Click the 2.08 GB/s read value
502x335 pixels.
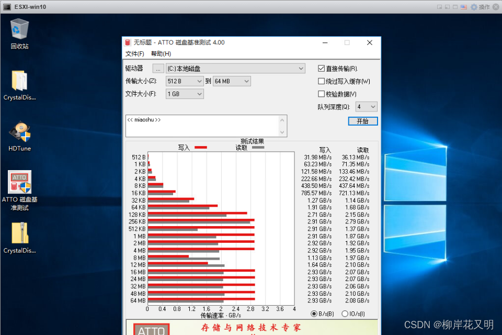click(357, 300)
